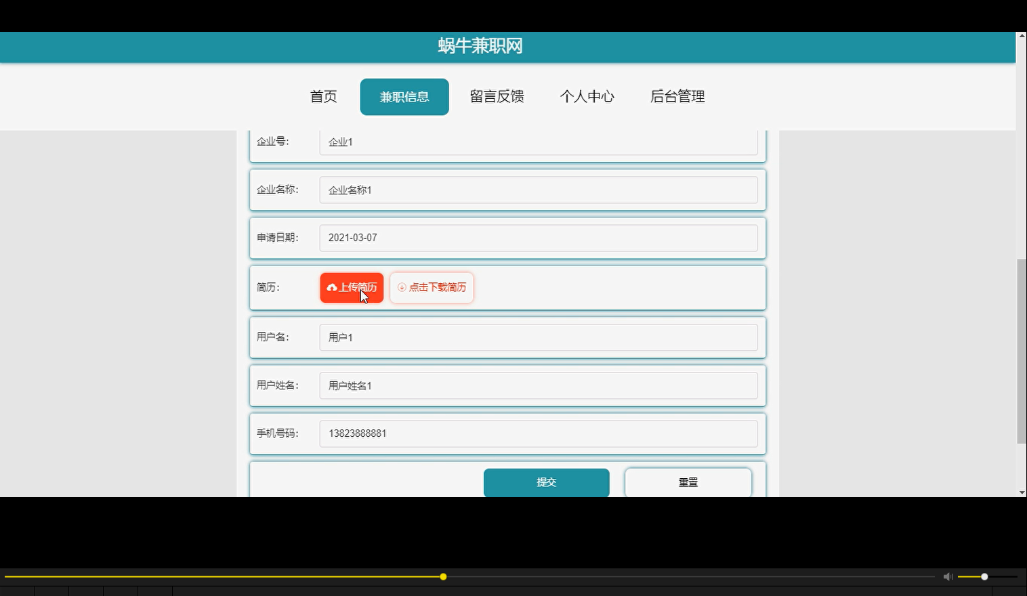Click the scrollbar up arrow at page top right
1027x596 pixels.
(1022, 36)
